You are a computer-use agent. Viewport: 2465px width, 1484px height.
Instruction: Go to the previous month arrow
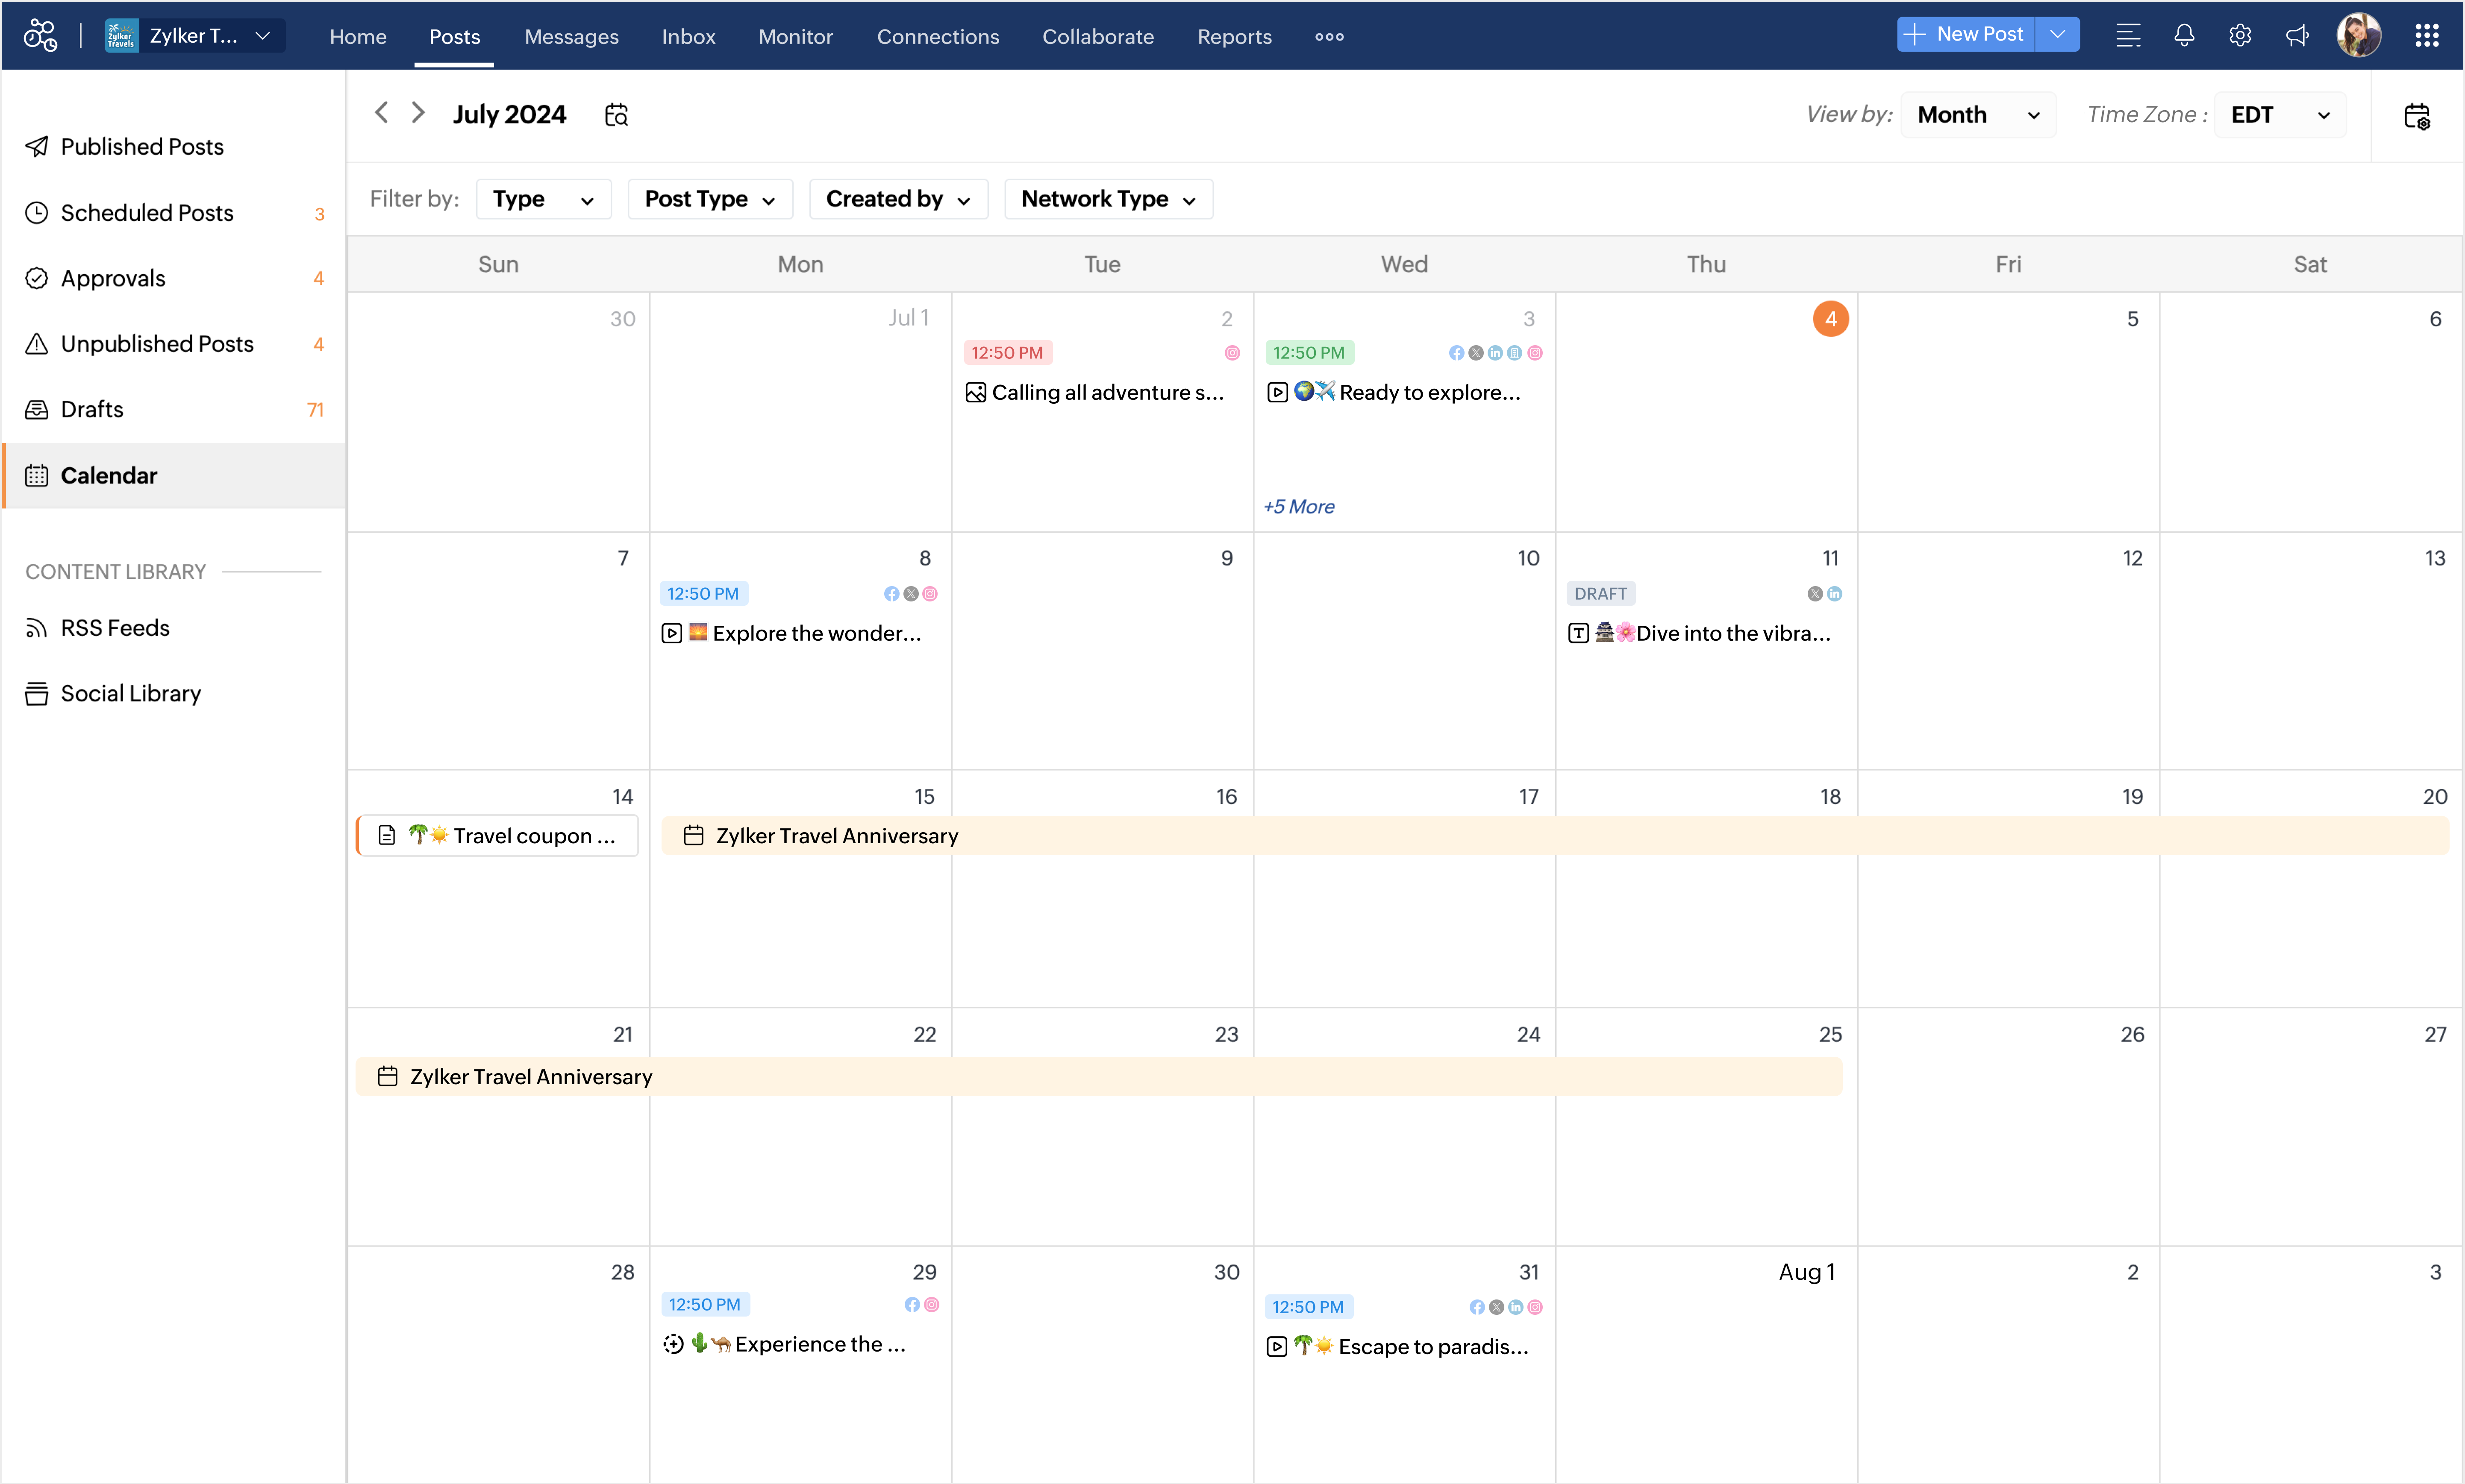click(381, 113)
